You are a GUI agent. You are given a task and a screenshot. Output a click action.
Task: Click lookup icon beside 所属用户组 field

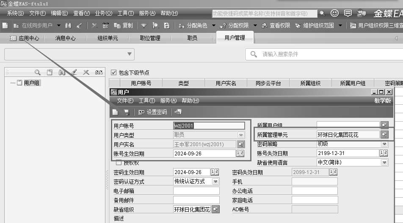tap(384, 125)
